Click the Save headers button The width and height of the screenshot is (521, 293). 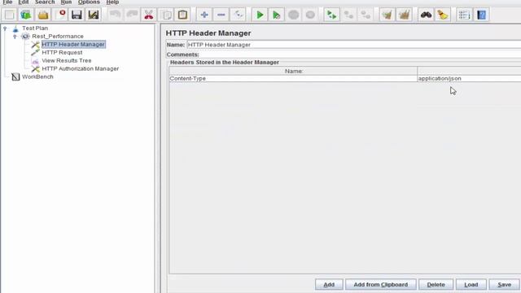[505, 285]
